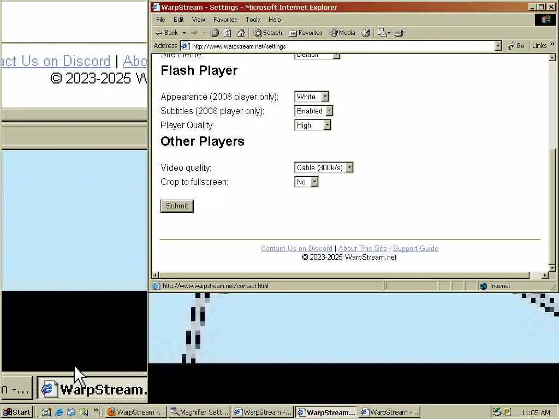The image size is (559, 419).
Task: Follow the About This Site link
Action: (362, 248)
